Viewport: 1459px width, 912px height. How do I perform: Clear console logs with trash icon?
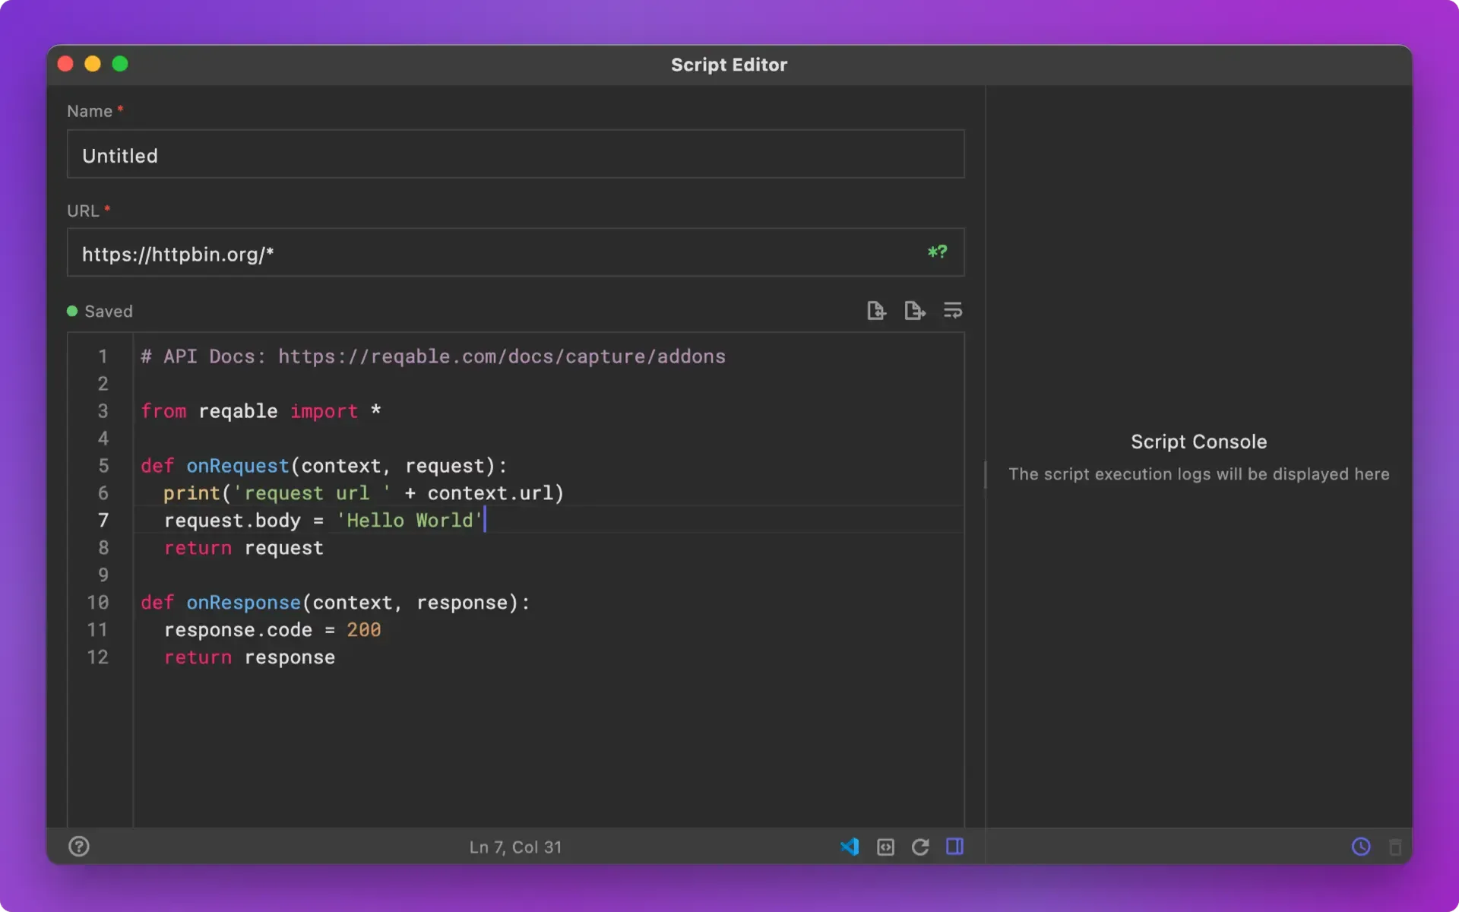pyautogui.click(x=1395, y=847)
